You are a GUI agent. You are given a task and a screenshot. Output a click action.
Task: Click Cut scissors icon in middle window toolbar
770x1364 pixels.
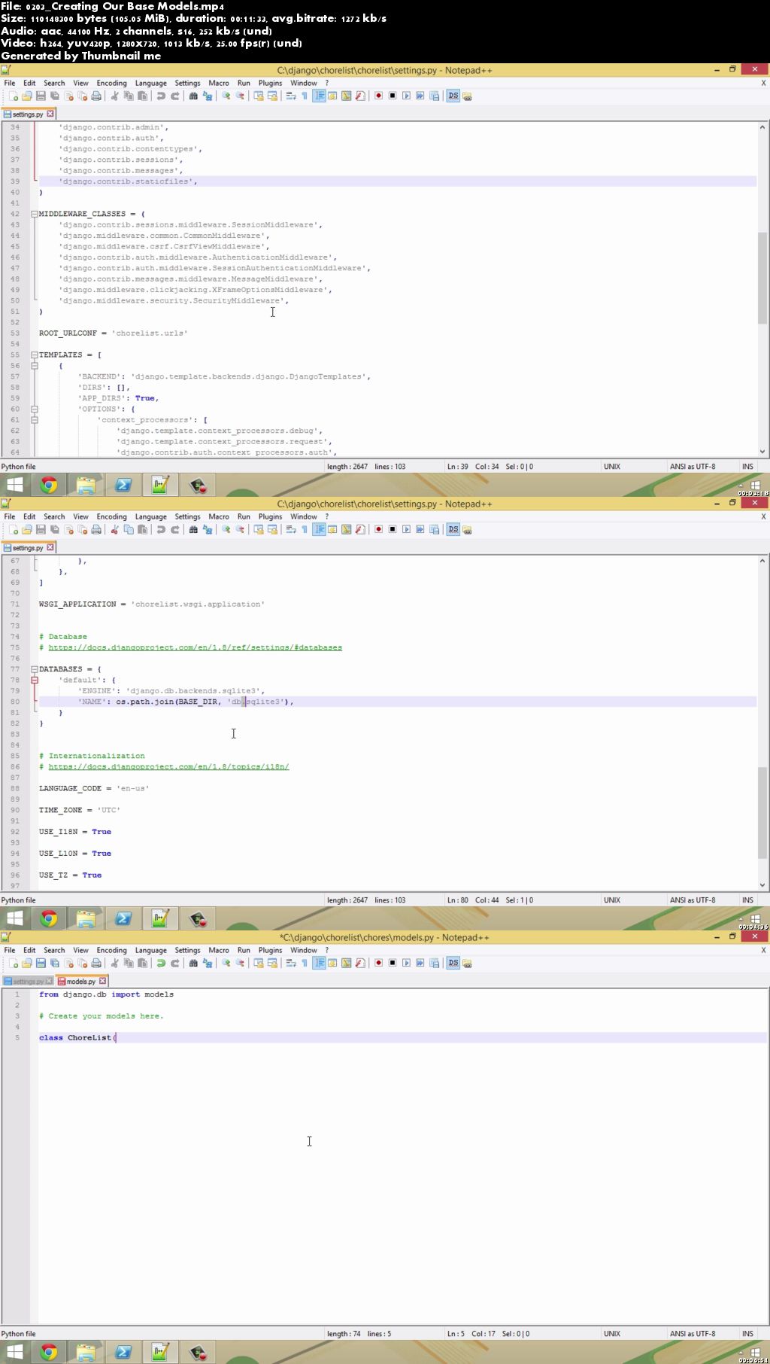pyautogui.click(x=114, y=530)
